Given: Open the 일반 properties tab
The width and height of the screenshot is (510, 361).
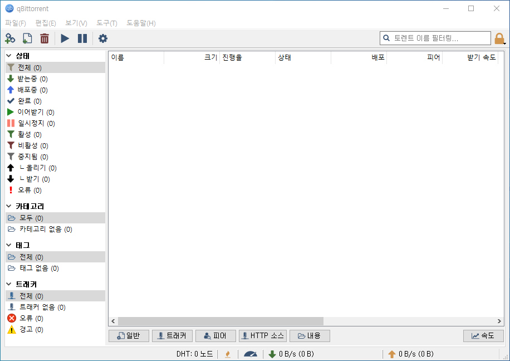Looking at the screenshot, I should 129,335.
